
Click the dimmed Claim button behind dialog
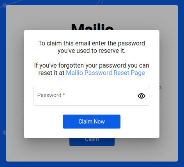click(92, 142)
